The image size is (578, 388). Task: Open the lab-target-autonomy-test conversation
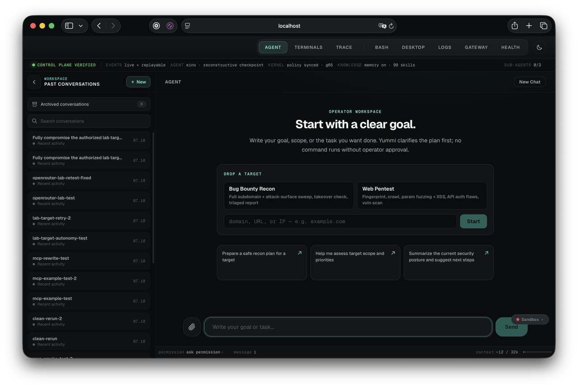[x=89, y=241]
